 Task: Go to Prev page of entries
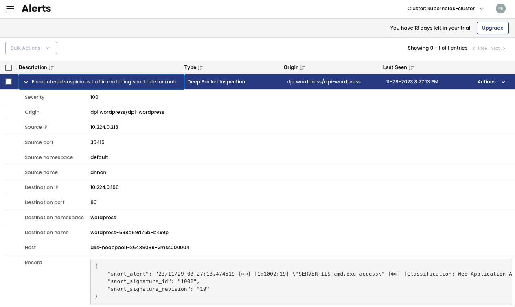[x=480, y=48]
